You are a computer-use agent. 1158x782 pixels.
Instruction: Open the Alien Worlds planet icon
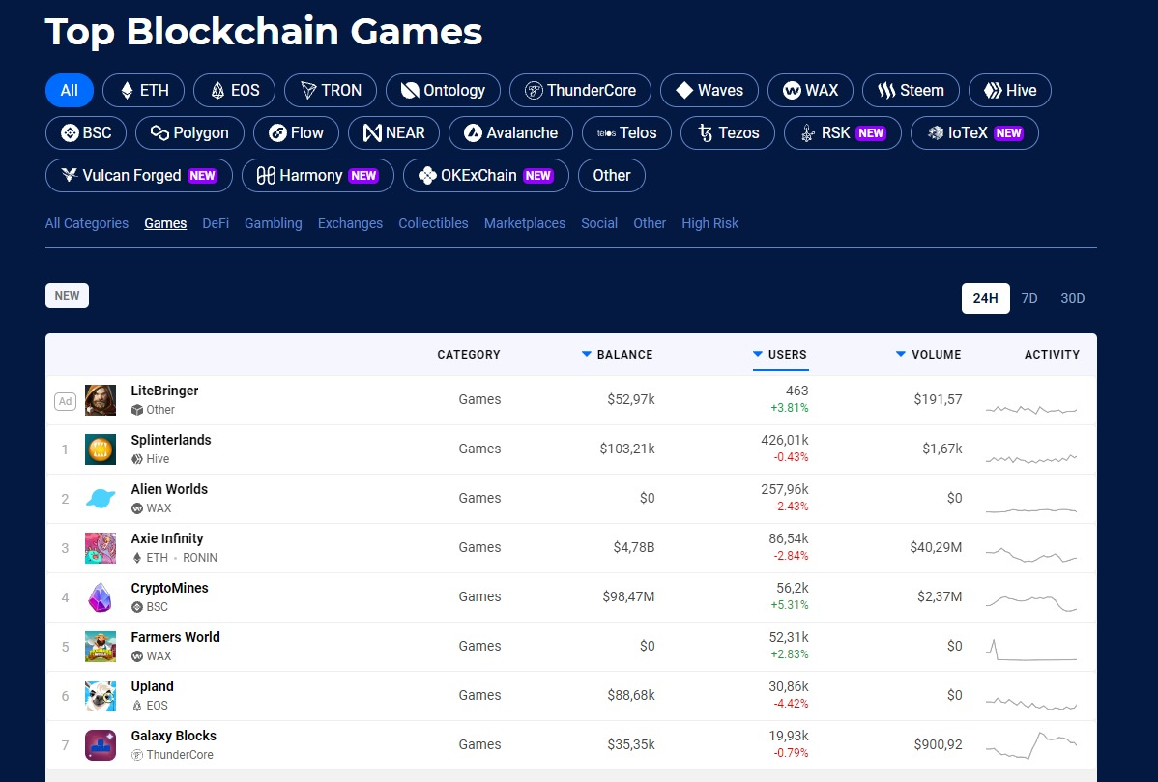click(101, 499)
